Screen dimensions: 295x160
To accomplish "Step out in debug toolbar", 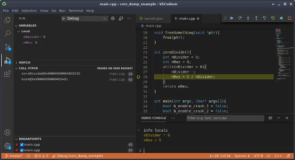I will [x=256, y=18].
